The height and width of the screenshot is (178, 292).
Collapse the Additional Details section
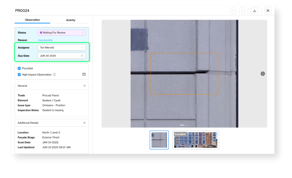pos(84,123)
